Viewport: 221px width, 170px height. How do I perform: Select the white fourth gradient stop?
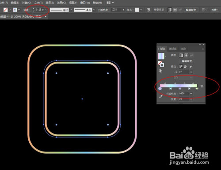pos(189,88)
